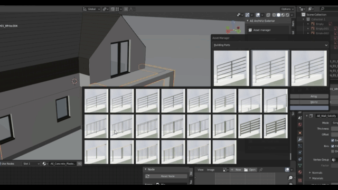Click the Thickness value slider
Screen dimensions: 338x190
(x=334, y=129)
